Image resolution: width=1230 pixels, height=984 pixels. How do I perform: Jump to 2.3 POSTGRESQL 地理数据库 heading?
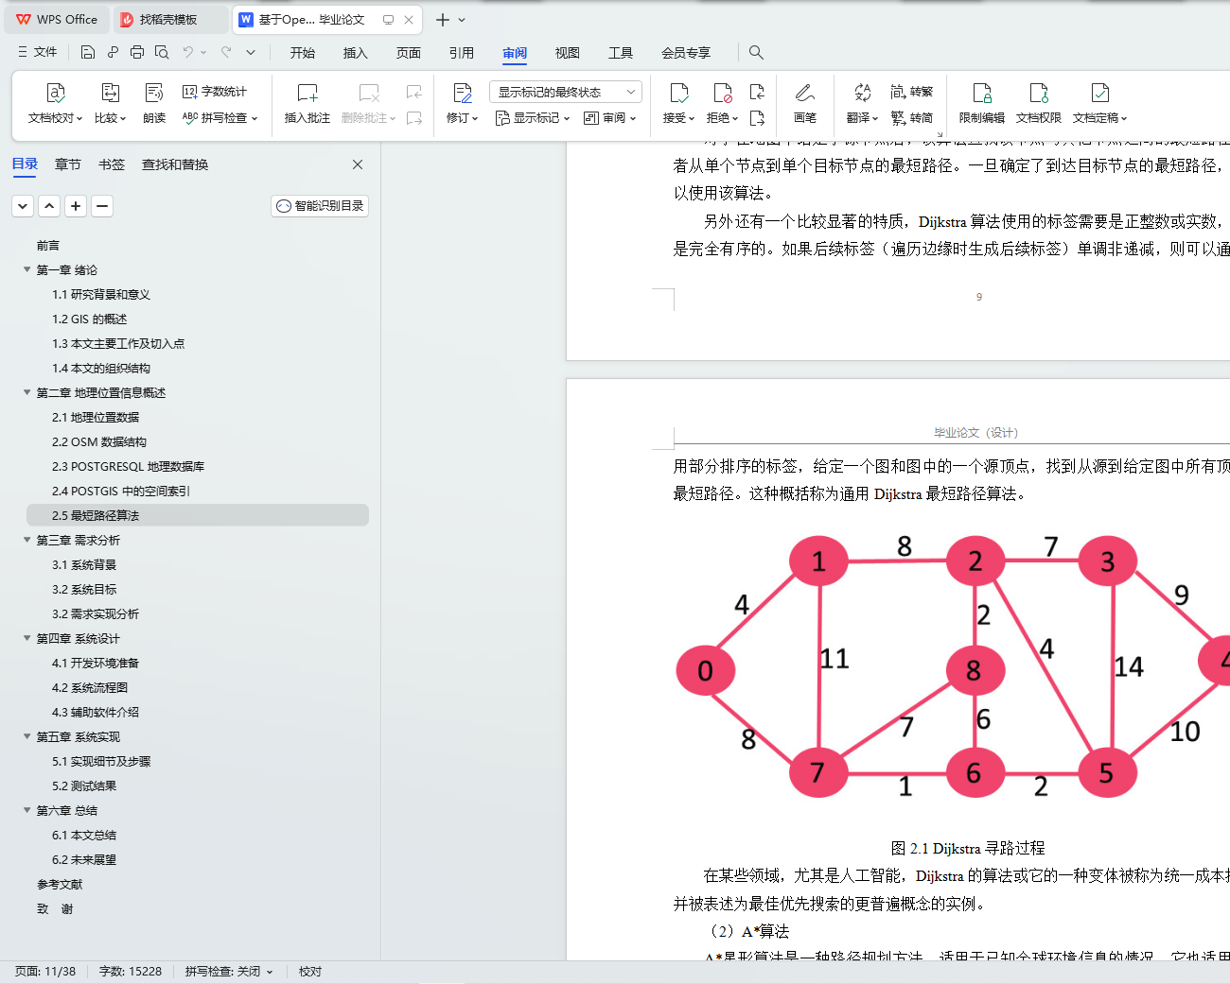point(128,467)
